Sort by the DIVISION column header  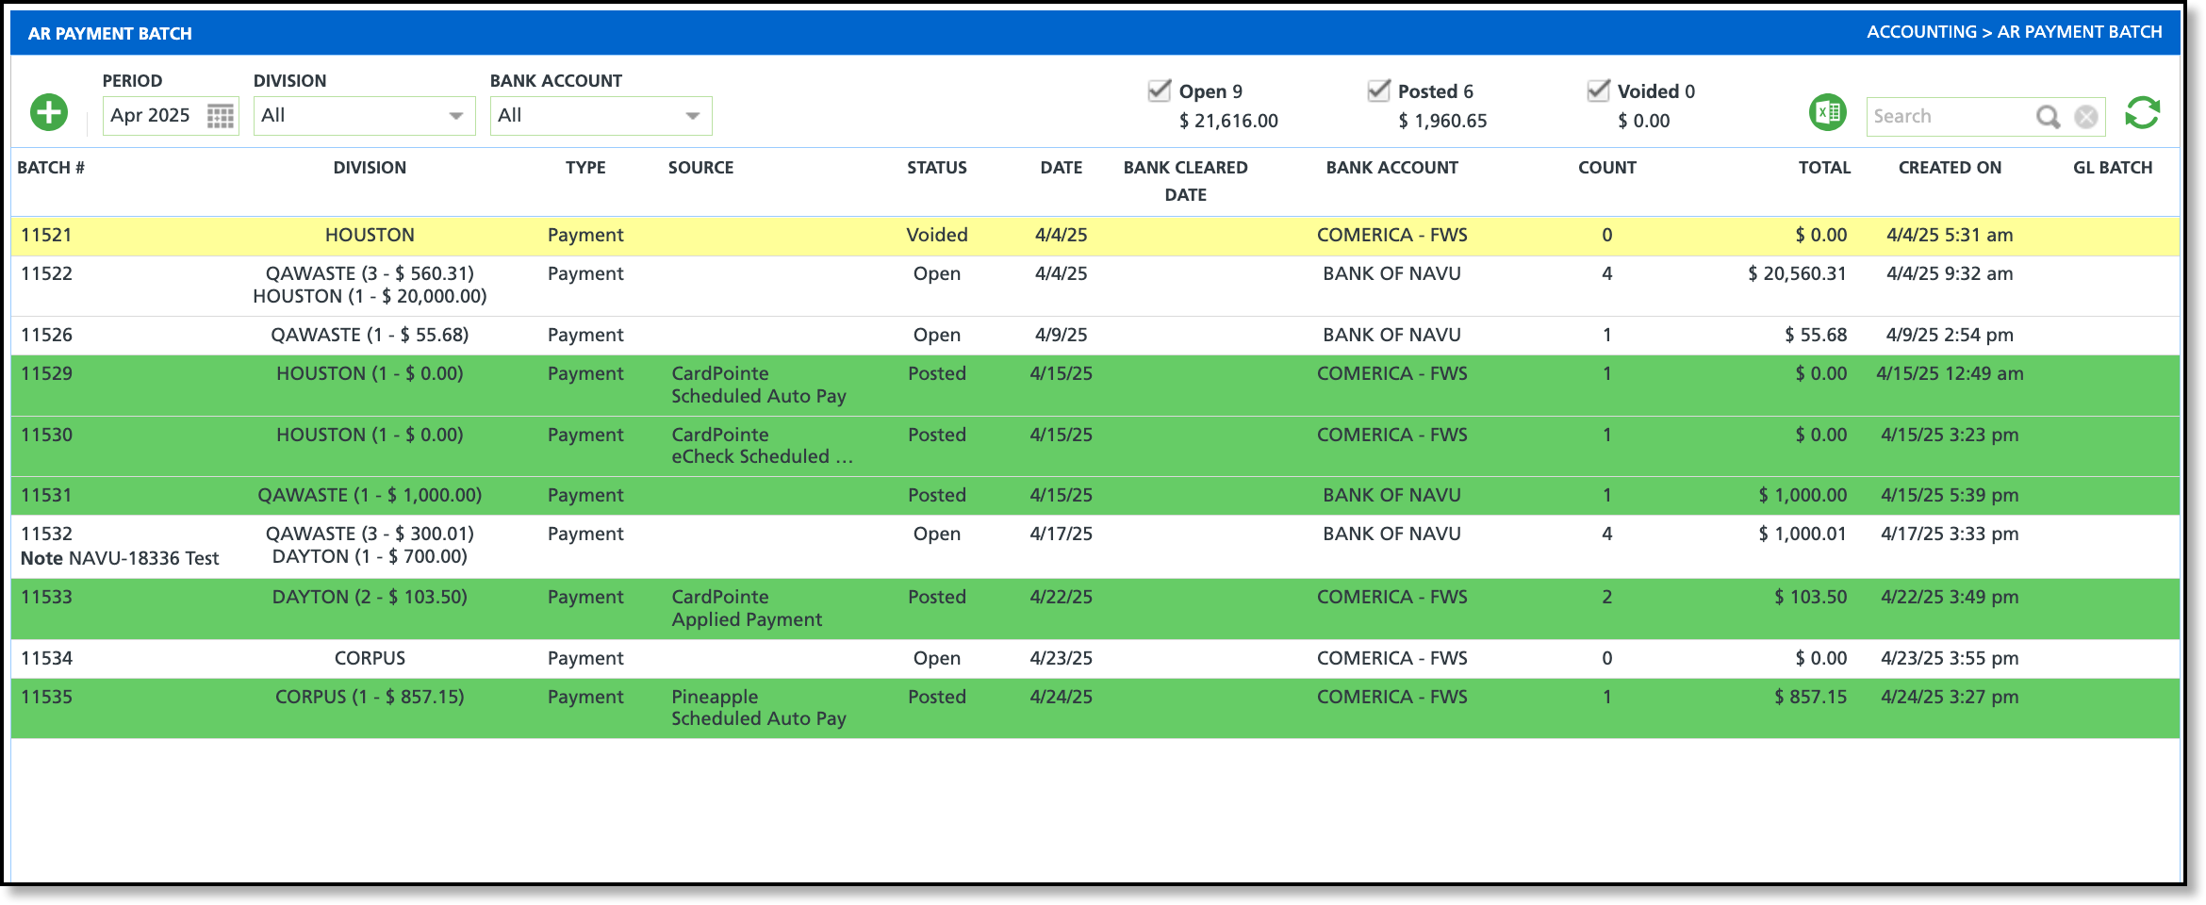tap(370, 168)
